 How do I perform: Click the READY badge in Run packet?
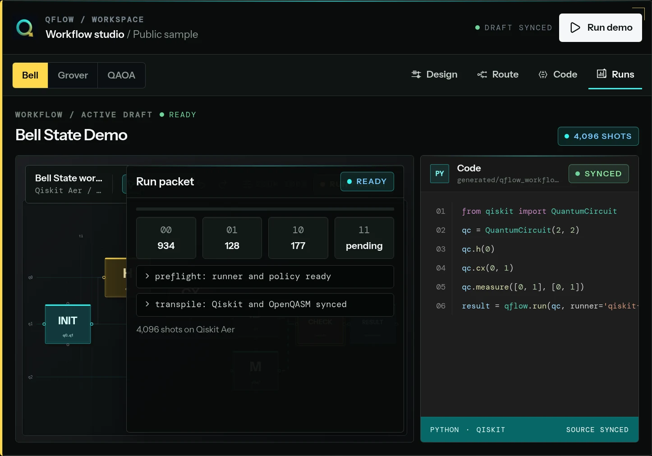(367, 181)
